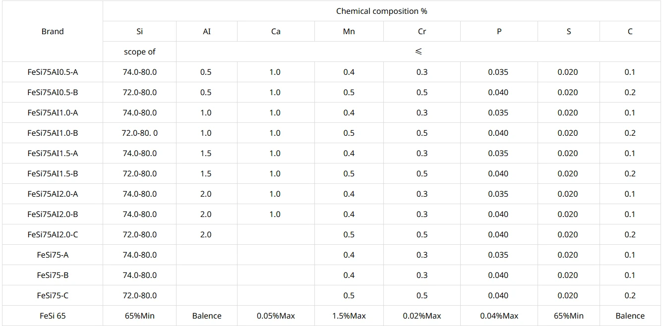662x326 pixels.
Task: Select the Si column header
Action: pyautogui.click(x=139, y=31)
